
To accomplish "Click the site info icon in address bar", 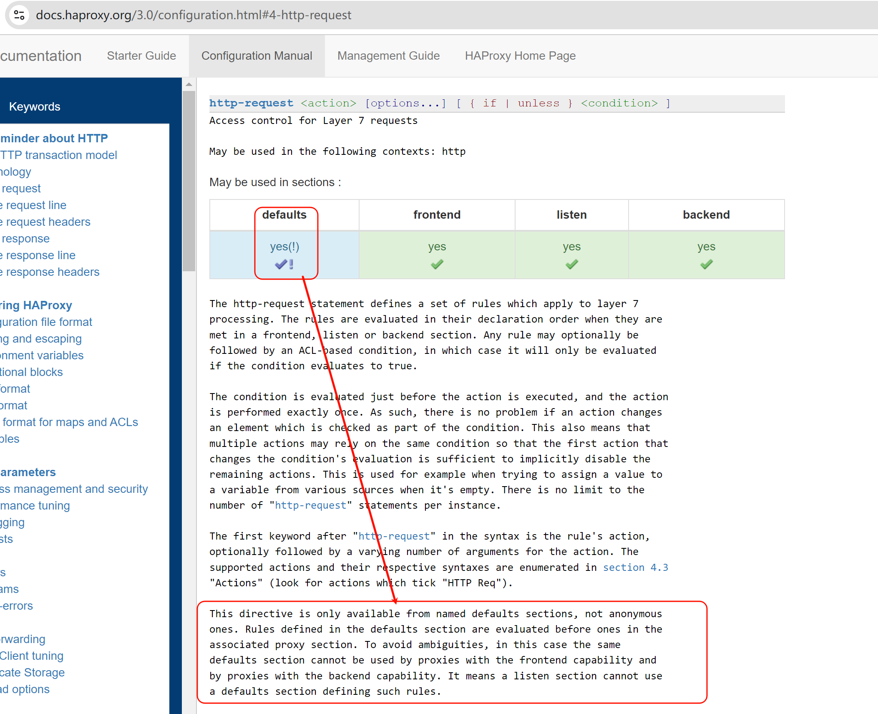I will coord(19,15).
